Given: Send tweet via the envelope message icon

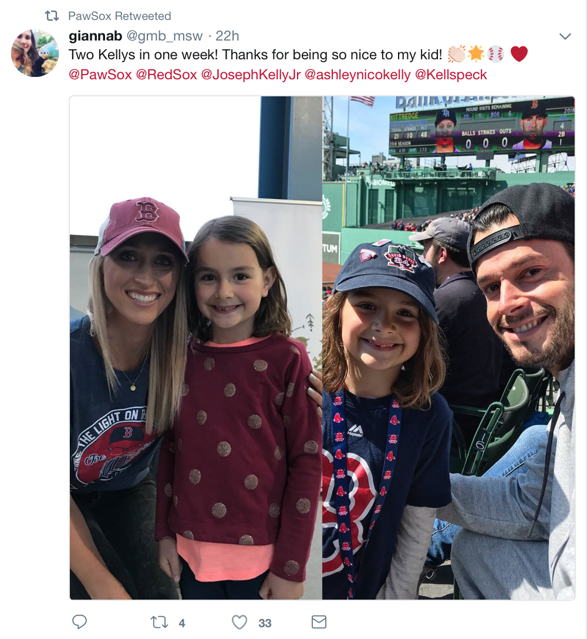Looking at the screenshot, I should pyautogui.click(x=319, y=622).
